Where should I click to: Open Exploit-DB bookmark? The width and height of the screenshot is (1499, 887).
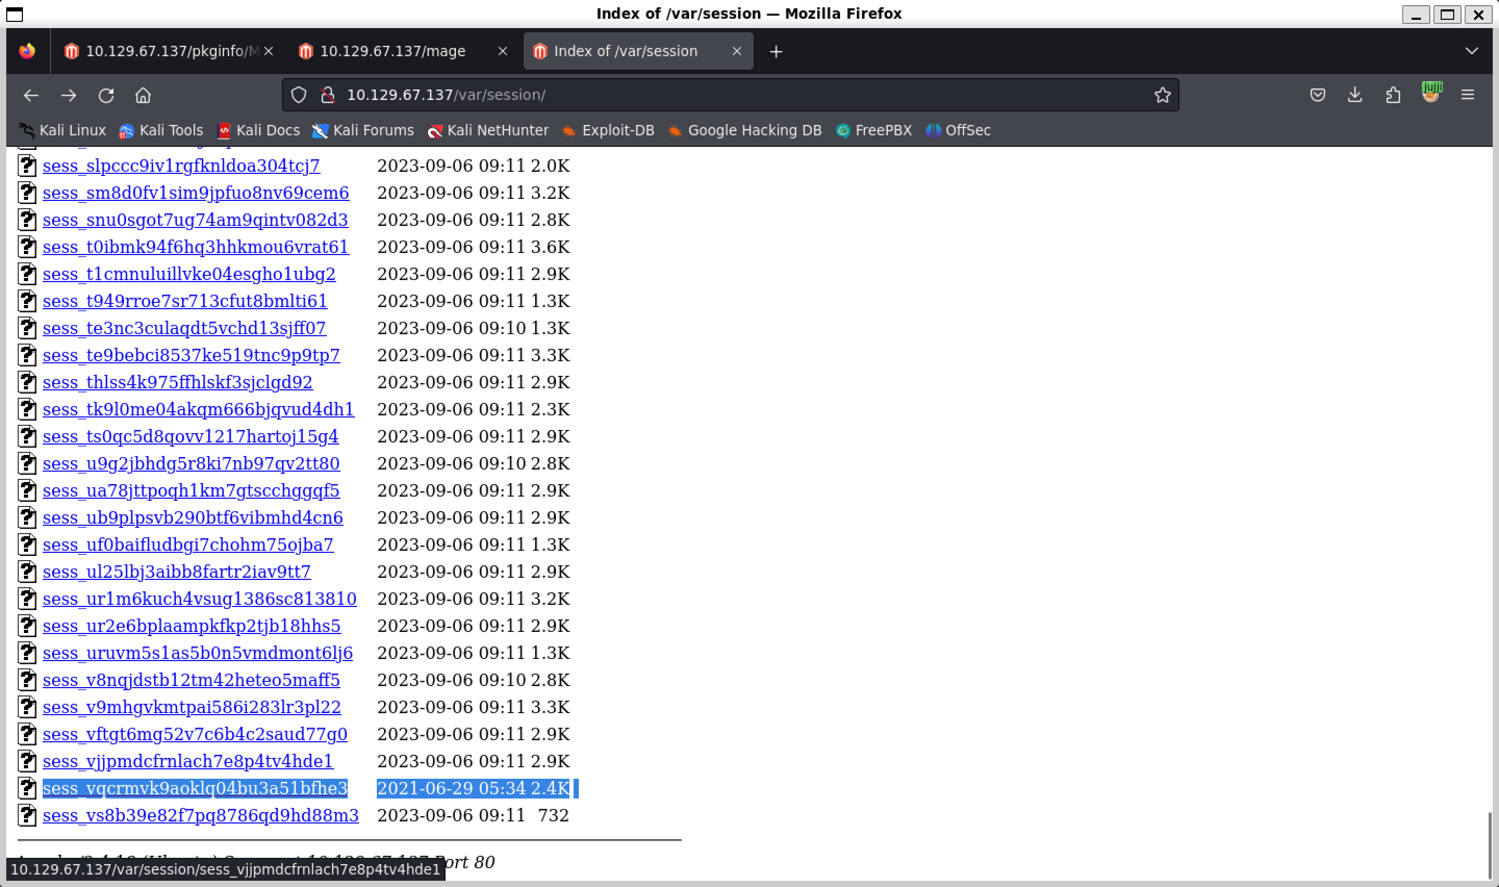617,130
